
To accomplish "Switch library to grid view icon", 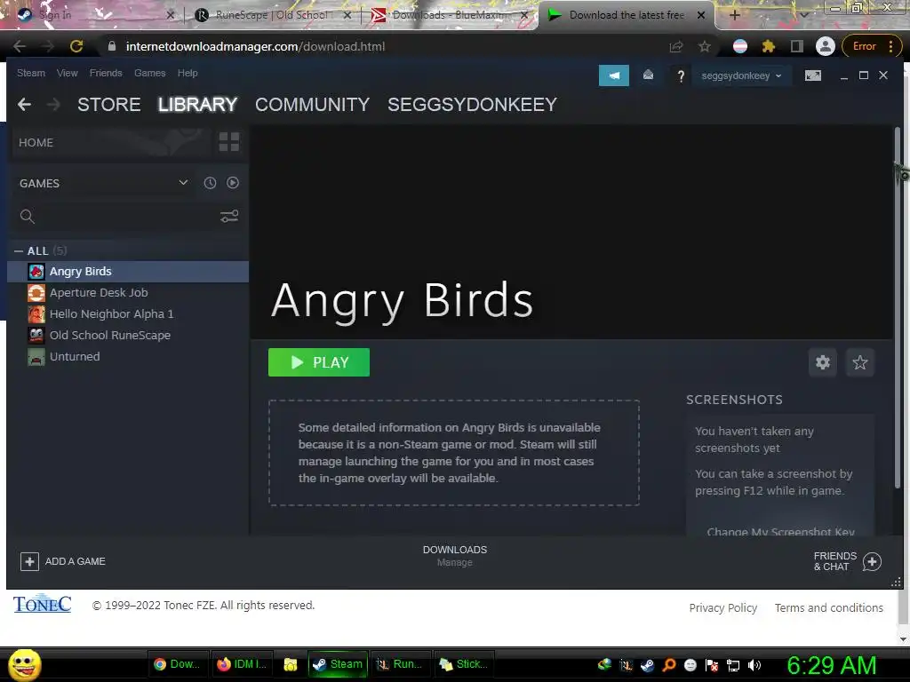I will coord(228,142).
